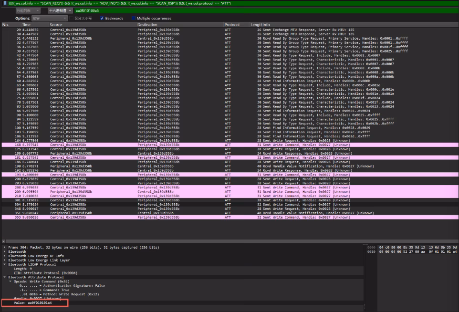Expand the Bluetooth Low Energy RF Info node
This screenshot has height=312, width=459.
click(4, 256)
